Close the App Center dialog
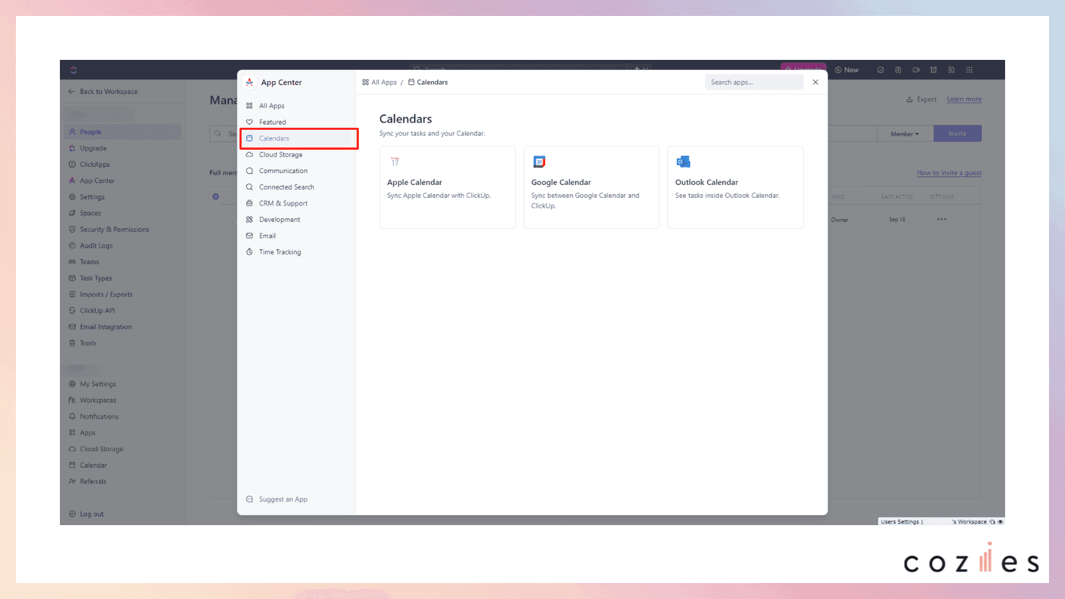 click(815, 82)
